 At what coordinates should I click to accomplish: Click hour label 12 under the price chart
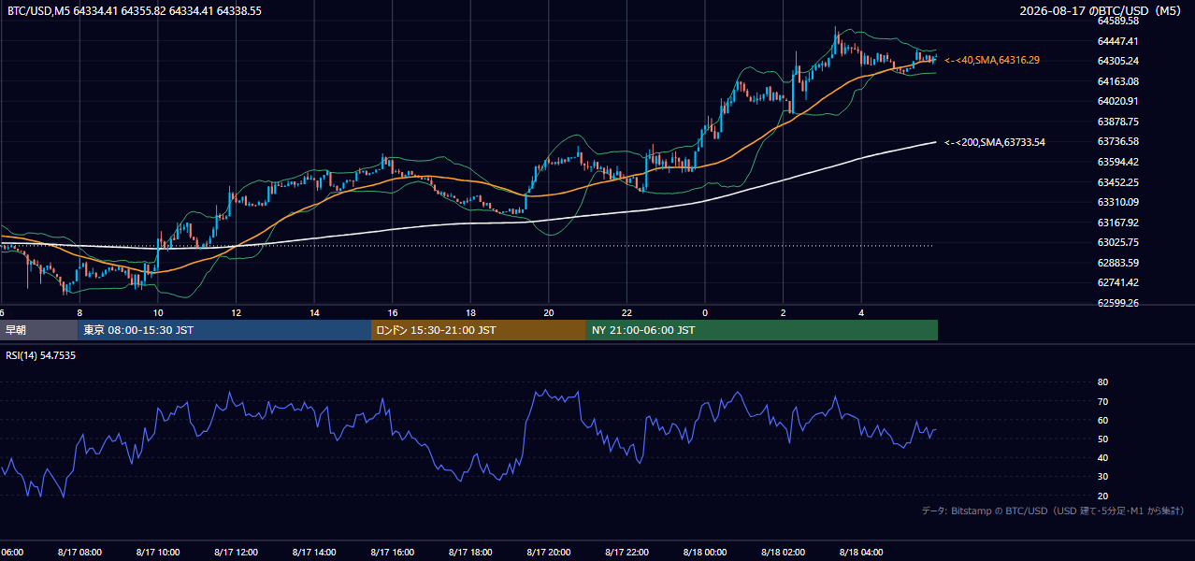(x=236, y=313)
